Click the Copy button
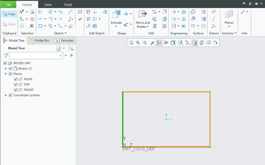Image resolution: width=265 pixels, height=165 pixels. (9, 14)
